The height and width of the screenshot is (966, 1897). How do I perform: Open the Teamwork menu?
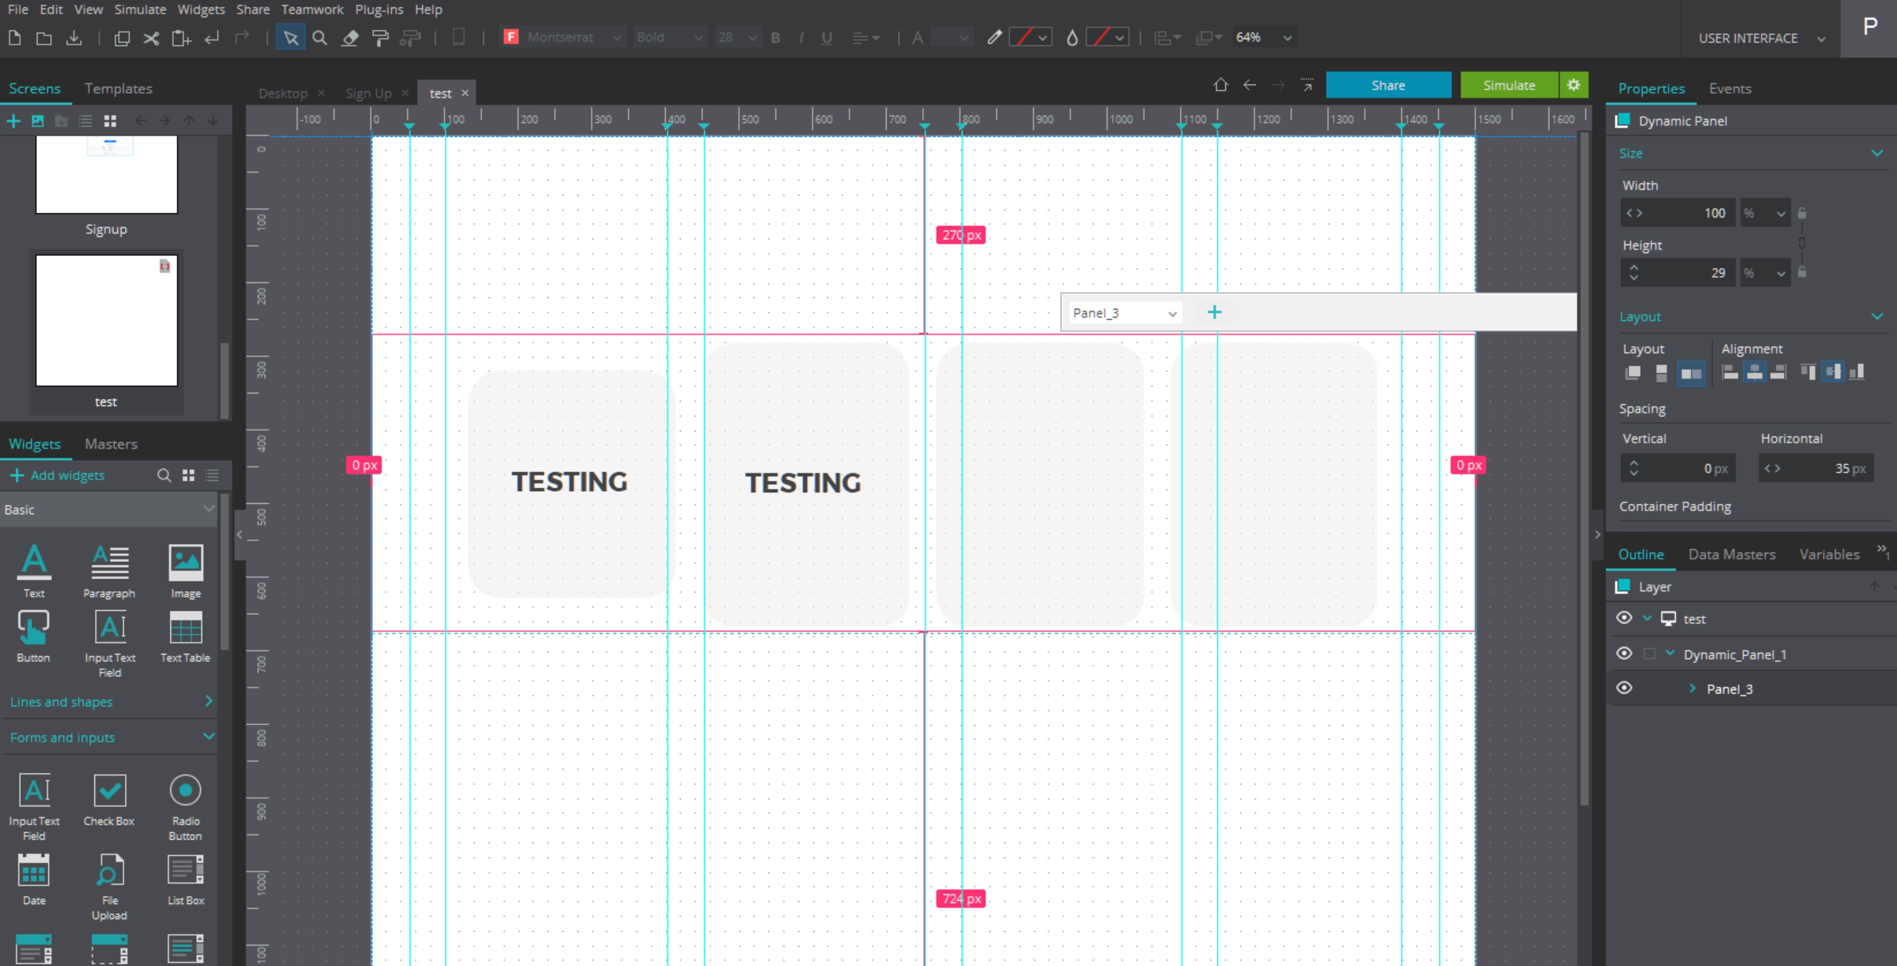pyautogui.click(x=312, y=9)
